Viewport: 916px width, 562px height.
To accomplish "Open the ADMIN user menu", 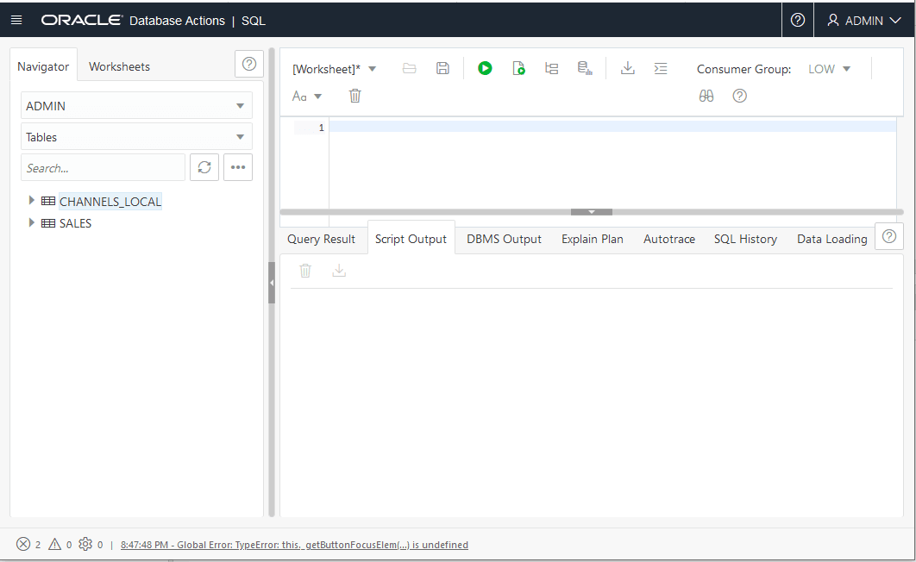I will tap(863, 19).
